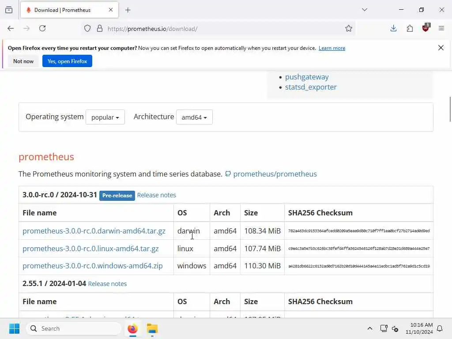The height and width of the screenshot is (339, 452).
Task: Show hidden system tray icons
Action: click(370, 328)
